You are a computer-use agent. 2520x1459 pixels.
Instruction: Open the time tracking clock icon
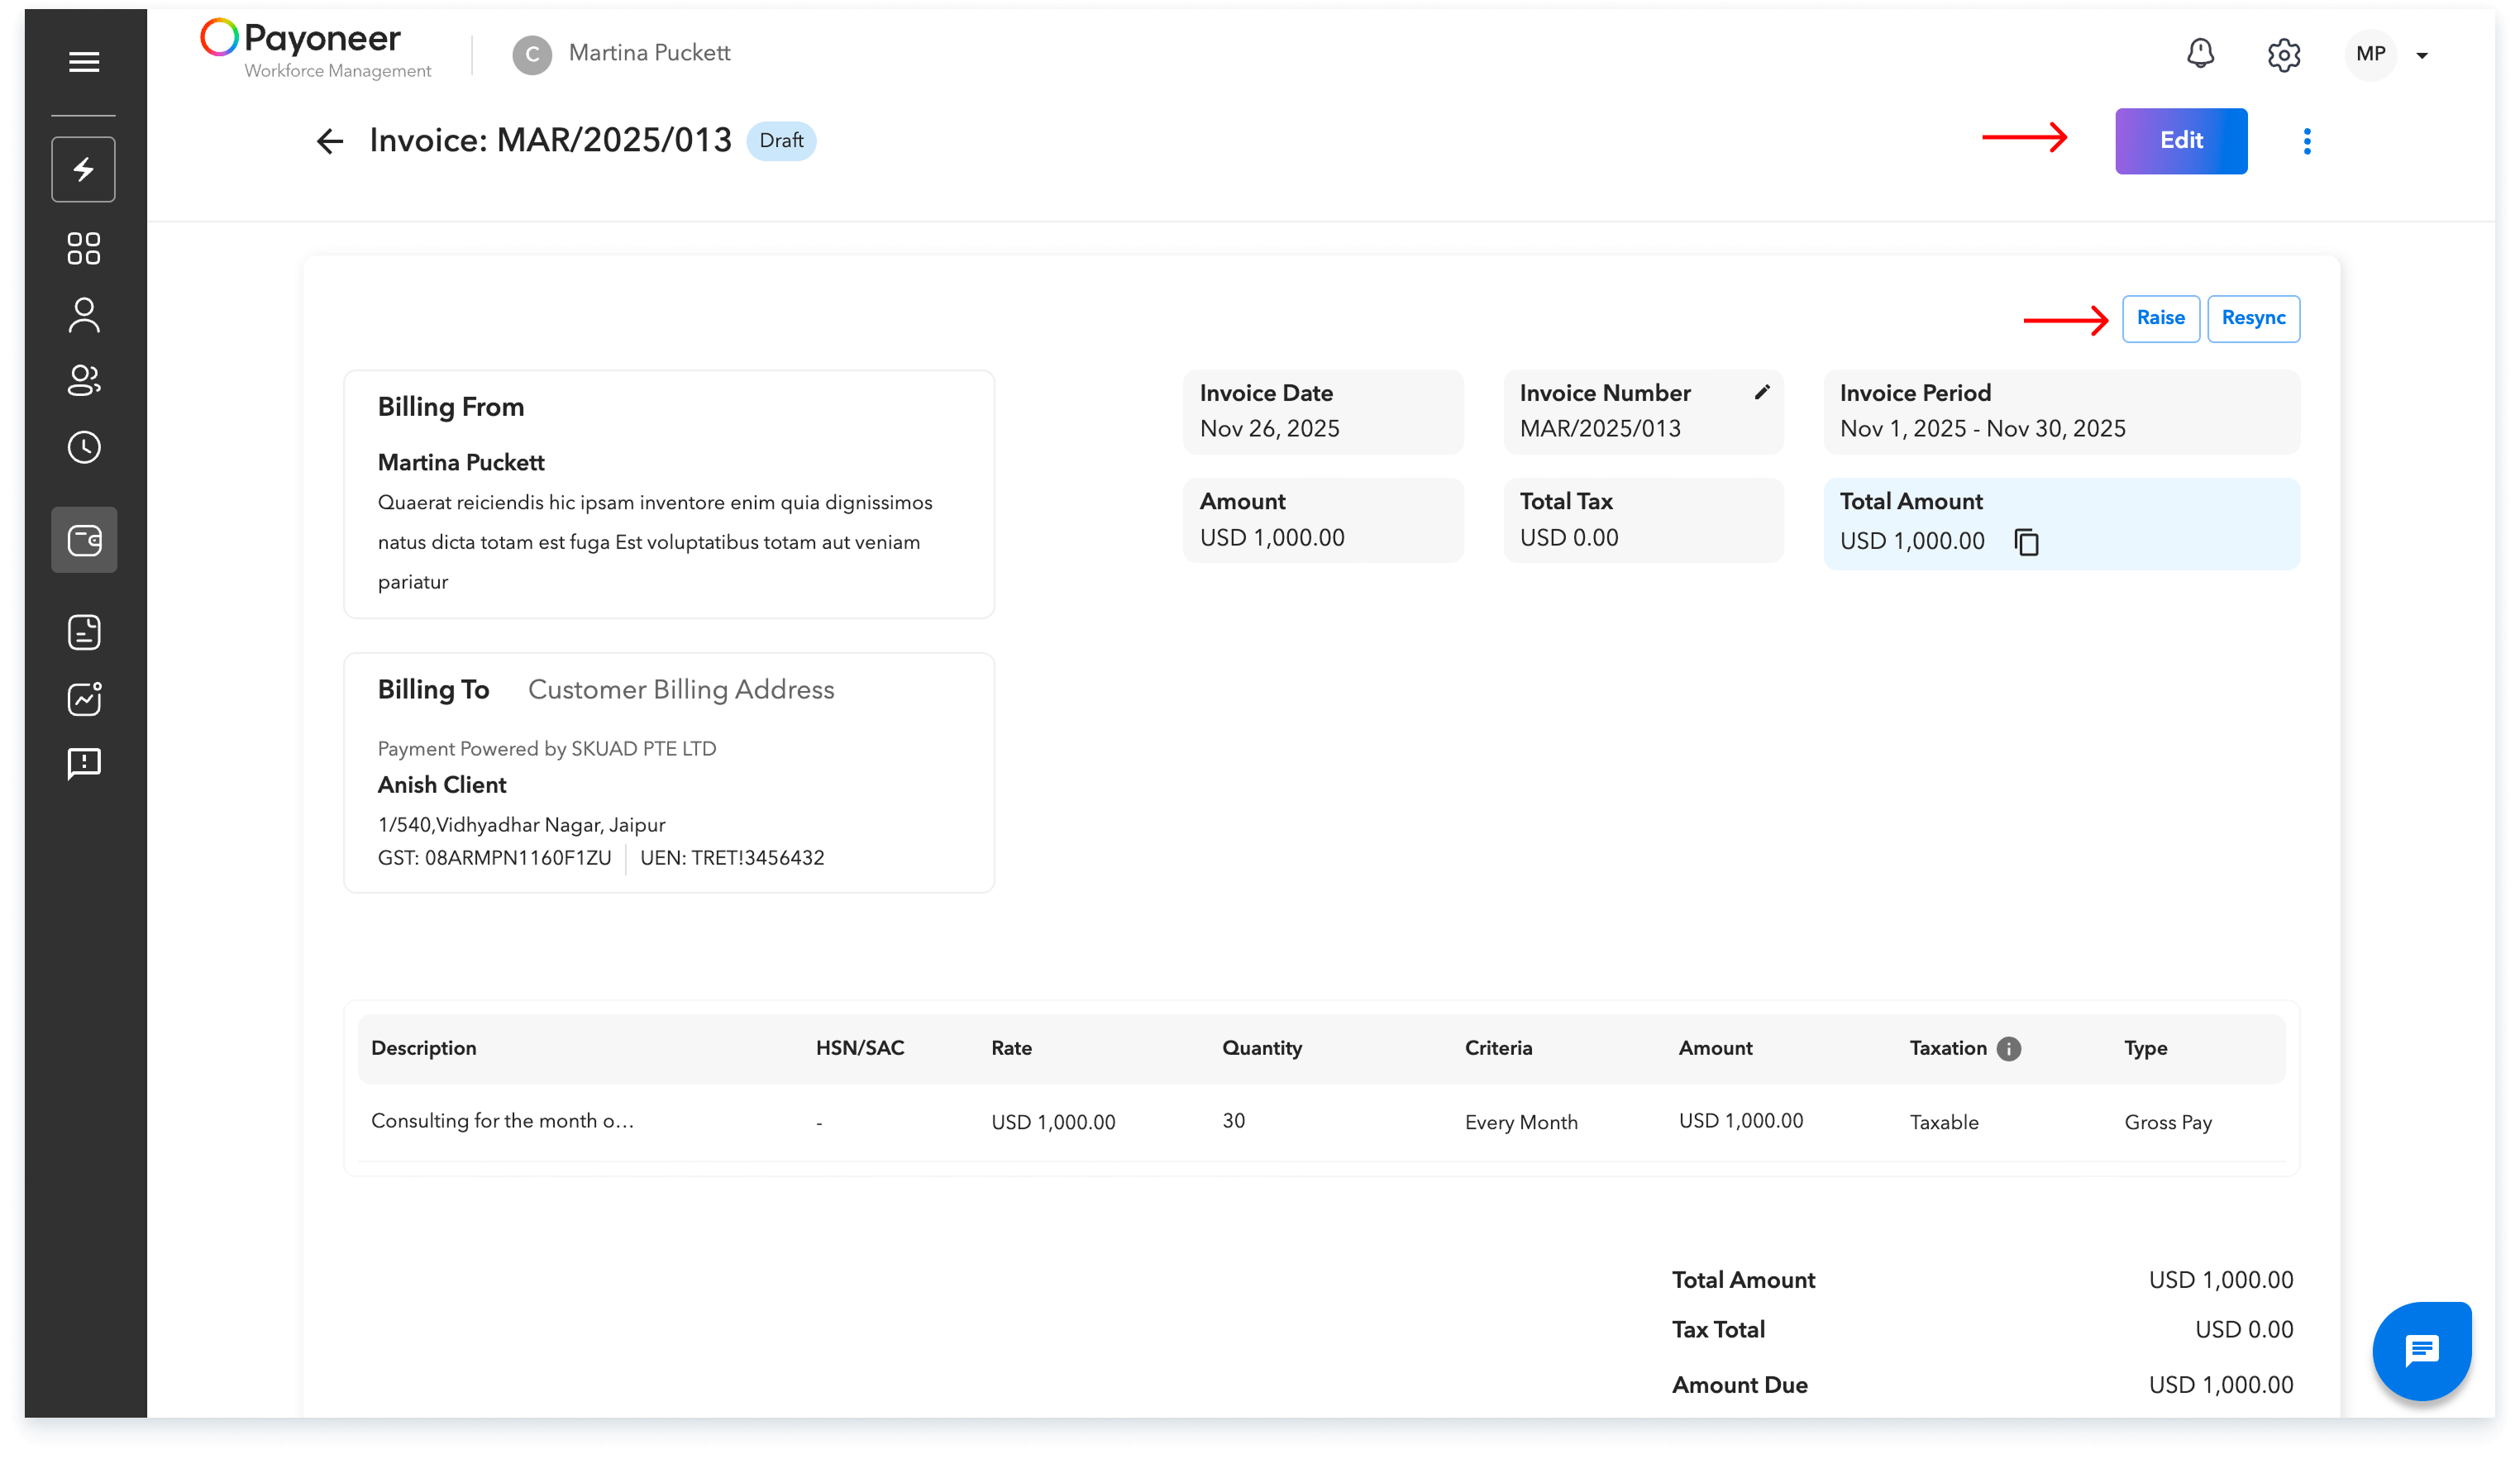point(84,447)
